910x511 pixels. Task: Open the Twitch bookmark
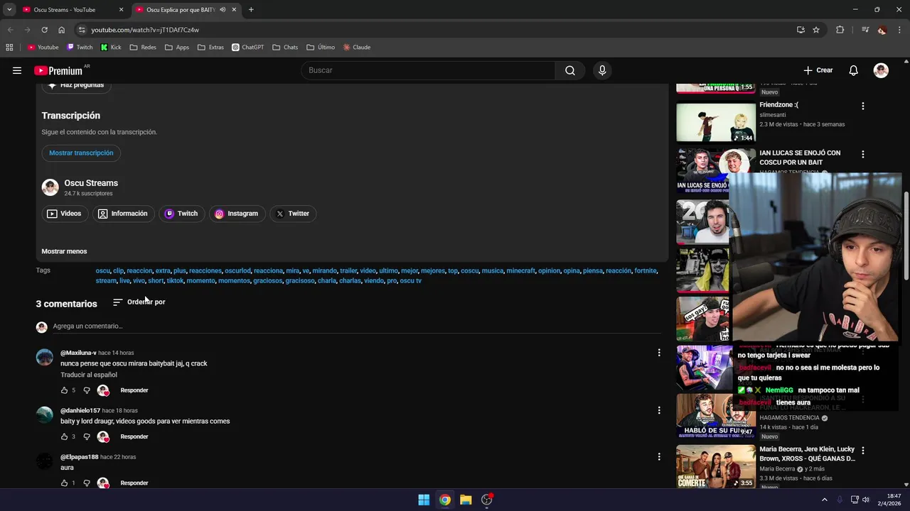(x=80, y=48)
